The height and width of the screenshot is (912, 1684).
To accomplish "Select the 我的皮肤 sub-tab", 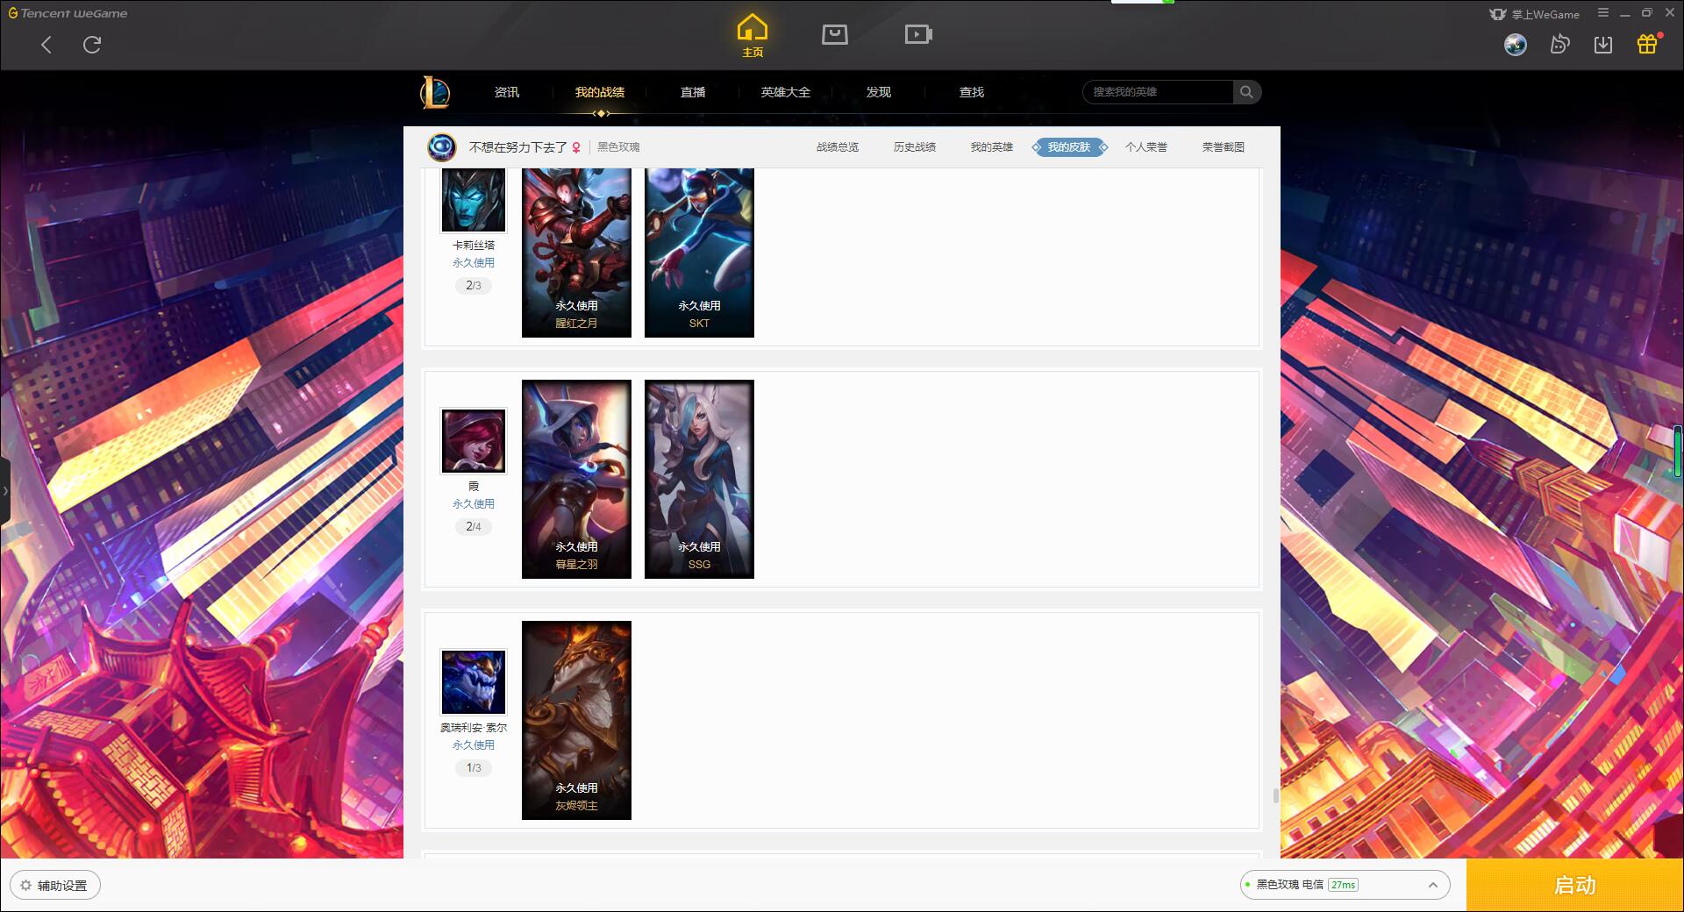I will pyautogui.click(x=1069, y=147).
